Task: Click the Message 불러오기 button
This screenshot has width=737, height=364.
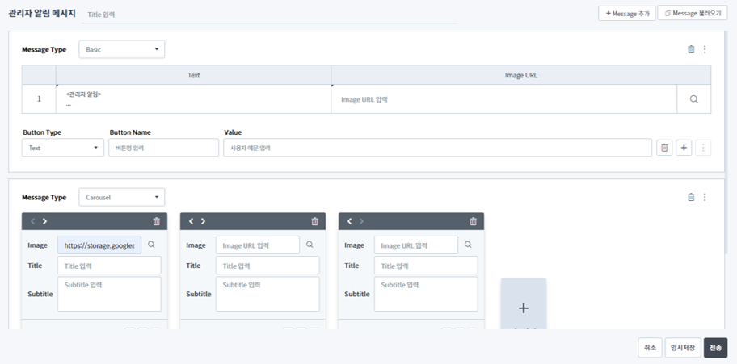Action: point(693,14)
